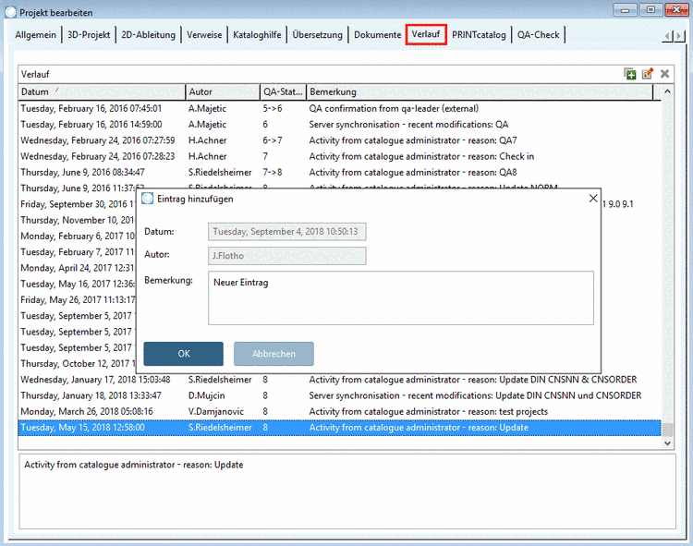
Task: Sort the table by the Datum column header
Action: pyautogui.click(x=102, y=91)
